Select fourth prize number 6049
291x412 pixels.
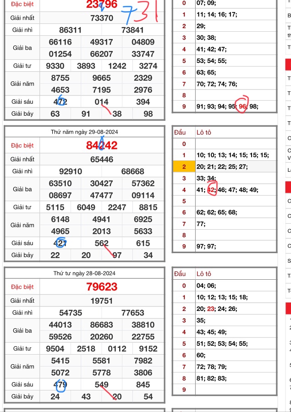(86, 207)
